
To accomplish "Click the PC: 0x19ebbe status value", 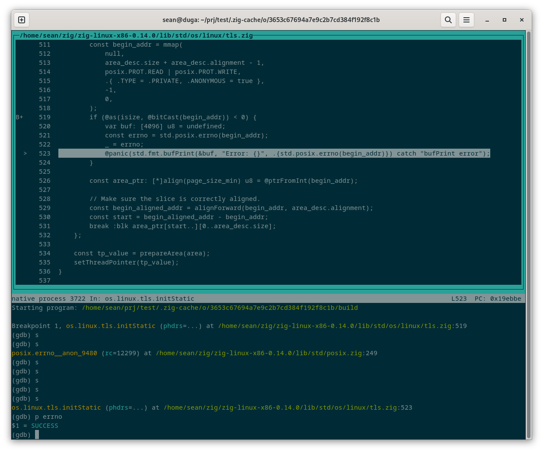I will coord(498,299).
